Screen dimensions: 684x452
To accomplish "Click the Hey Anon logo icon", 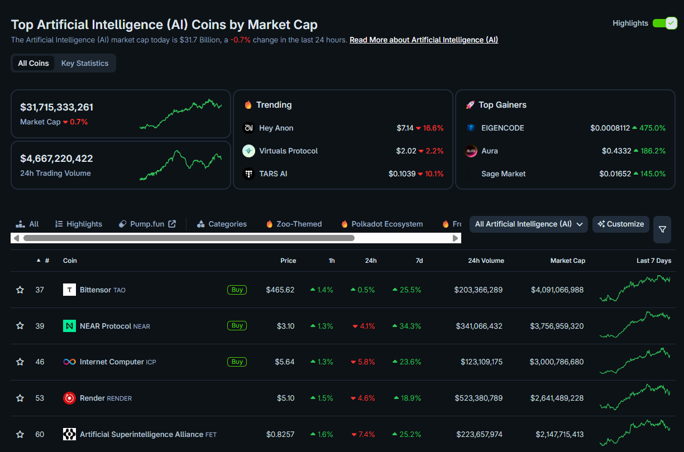I will click(x=248, y=128).
